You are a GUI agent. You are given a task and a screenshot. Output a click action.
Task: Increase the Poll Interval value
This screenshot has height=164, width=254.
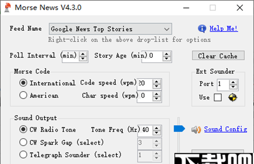tap(83, 54)
